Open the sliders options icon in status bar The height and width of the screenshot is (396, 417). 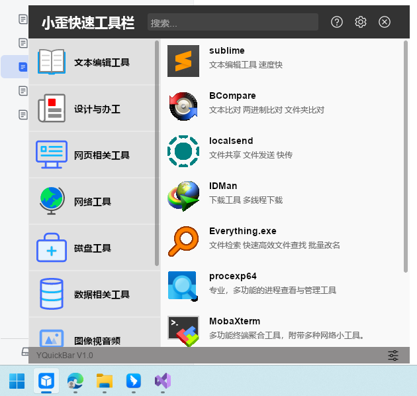[393, 356]
